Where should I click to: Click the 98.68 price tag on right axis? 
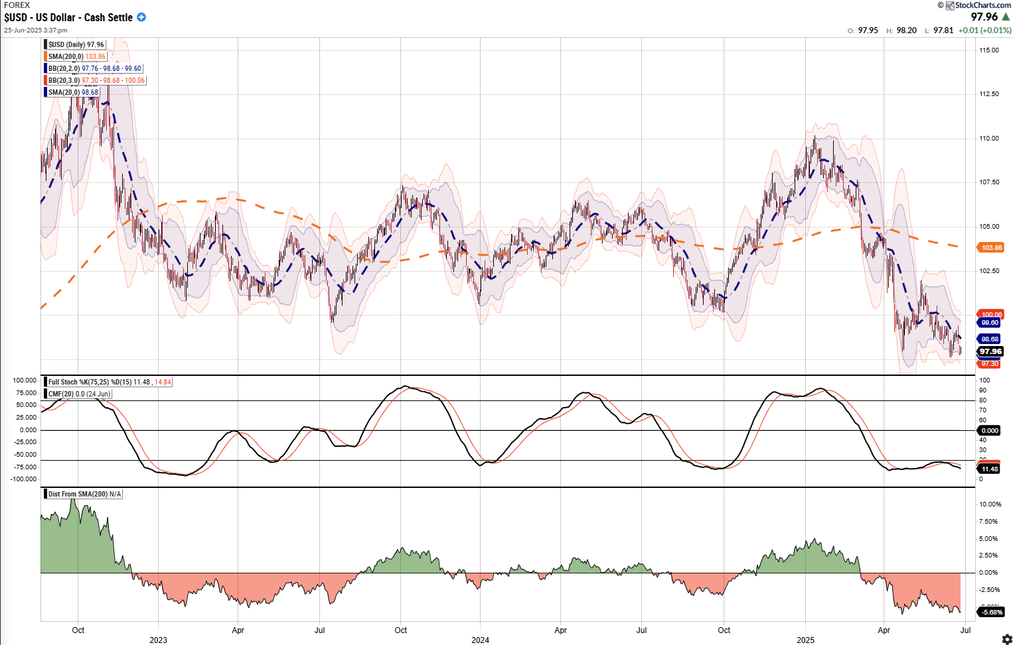click(x=990, y=339)
